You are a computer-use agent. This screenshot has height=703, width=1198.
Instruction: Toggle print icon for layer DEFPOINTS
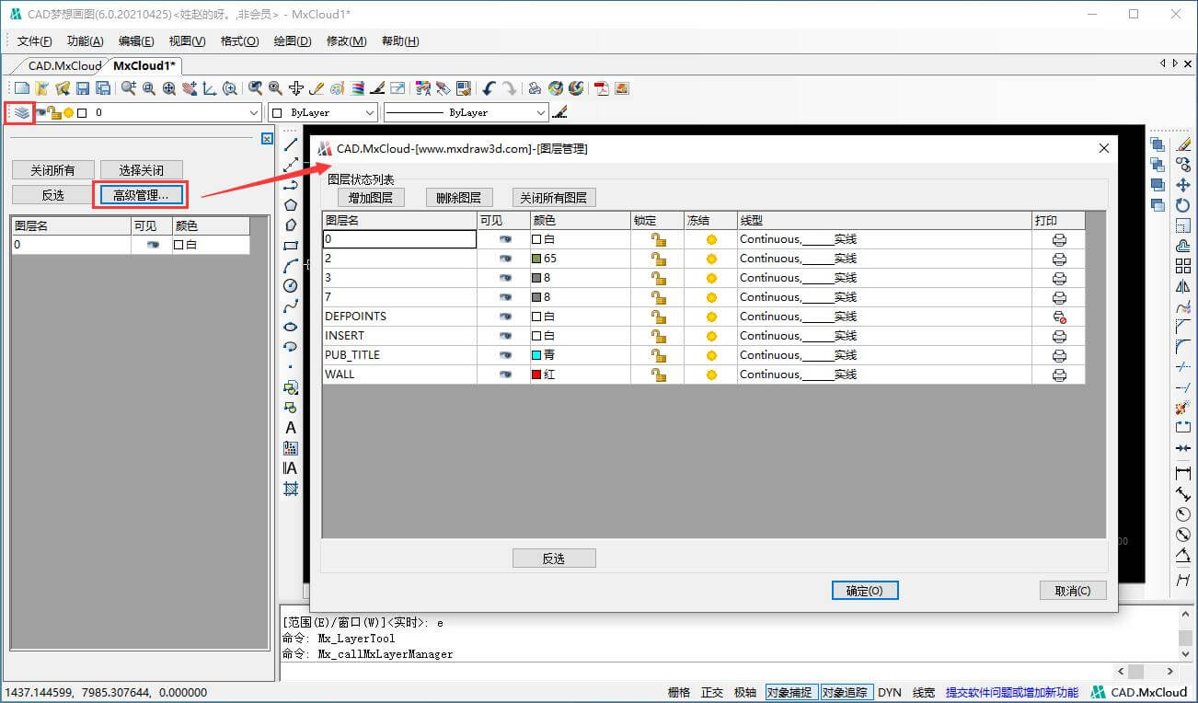click(1059, 317)
